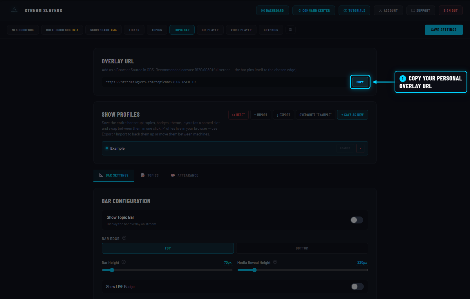This screenshot has height=299, width=470.
Task: Click the Bar Configuration heading
Action: click(126, 201)
